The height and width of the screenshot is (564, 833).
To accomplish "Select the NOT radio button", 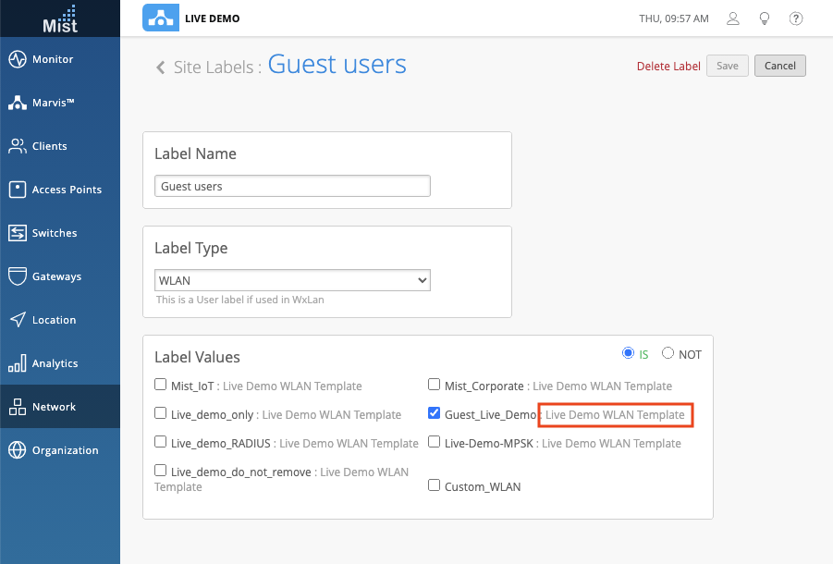I will point(668,354).
